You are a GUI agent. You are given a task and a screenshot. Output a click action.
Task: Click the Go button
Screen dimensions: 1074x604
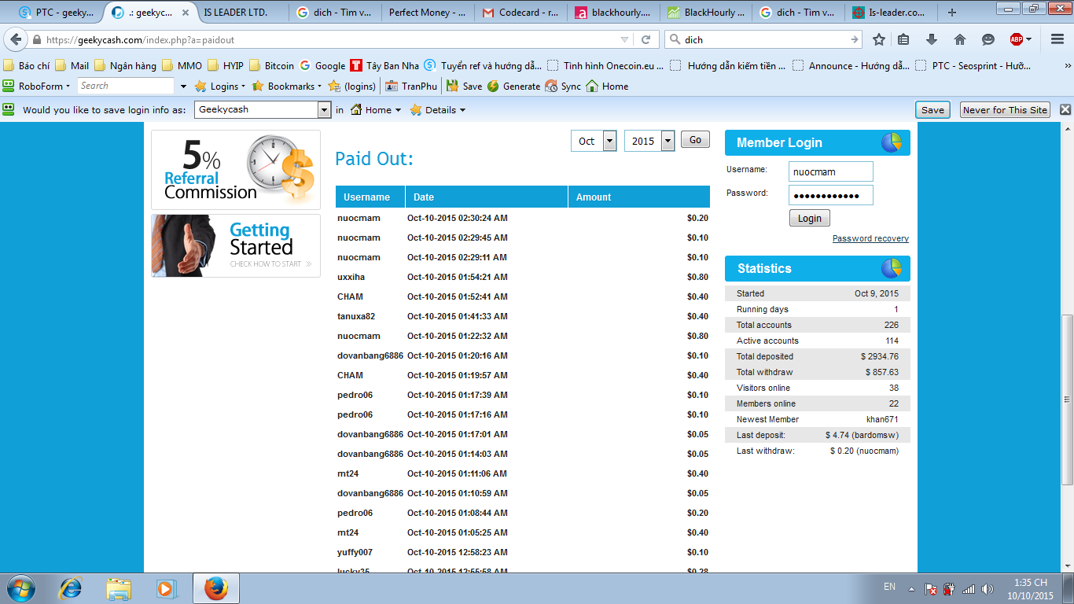click(695, 140)
